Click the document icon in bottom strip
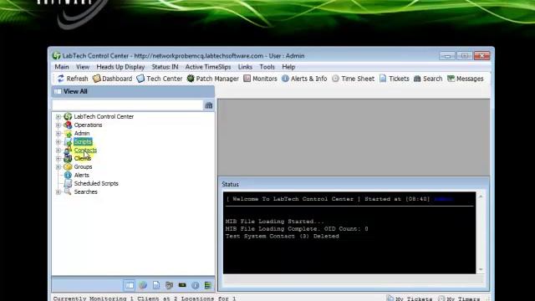Image resolution: width=535 pixels, height=301 pixels. pyautogui.click(x=156, y=285)
